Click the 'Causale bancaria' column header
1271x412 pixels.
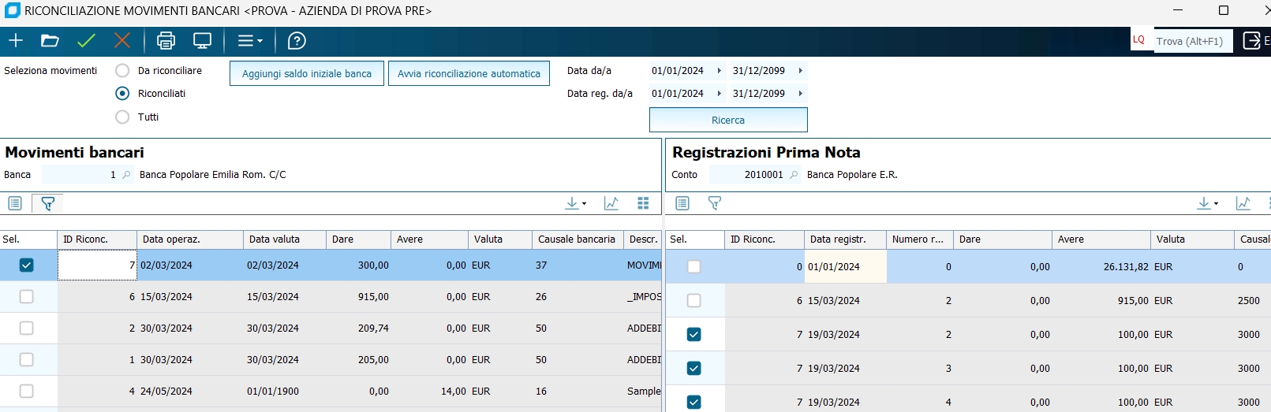click(x=576, y=239)
